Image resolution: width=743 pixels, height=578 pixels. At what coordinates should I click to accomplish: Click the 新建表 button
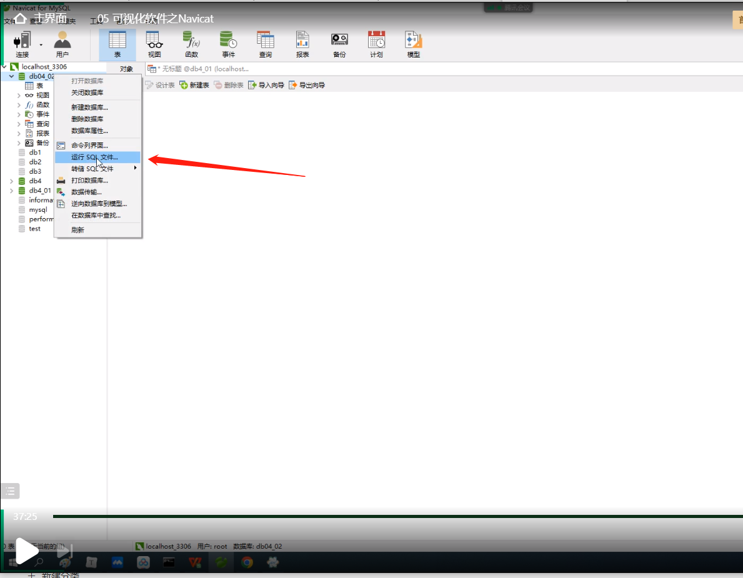[194, 85]
